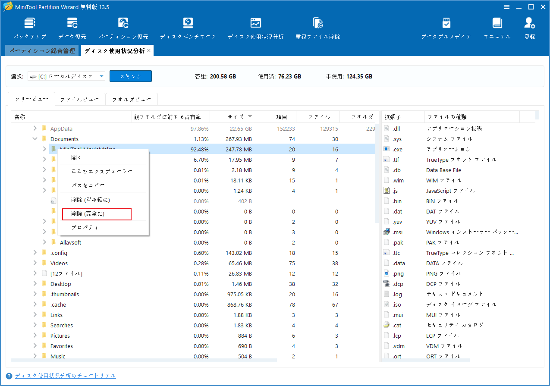
Task: Close the ディスク使用状況分析 tab
Action: pyautogui.click(x=149, y=50)
